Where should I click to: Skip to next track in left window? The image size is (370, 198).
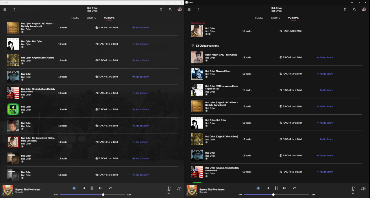[100, 188]
